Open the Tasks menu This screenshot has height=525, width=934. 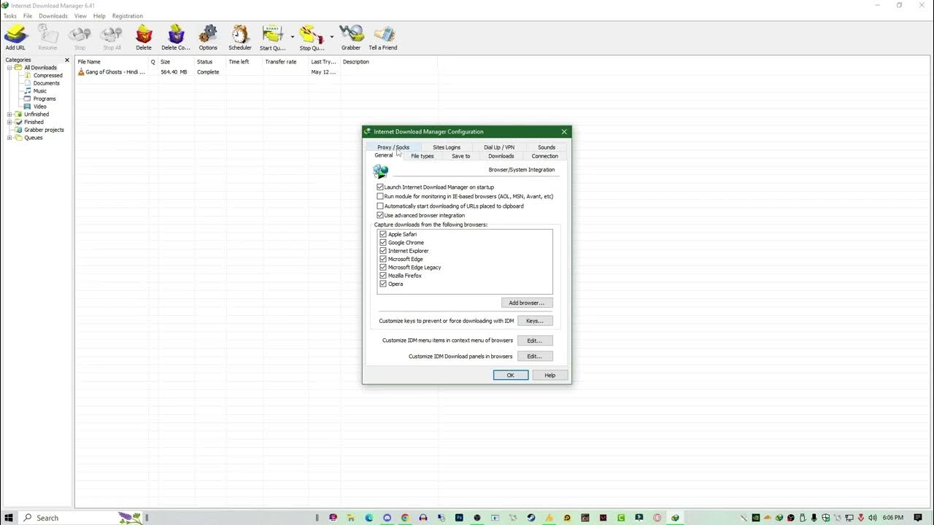click(x=10, y=16)
